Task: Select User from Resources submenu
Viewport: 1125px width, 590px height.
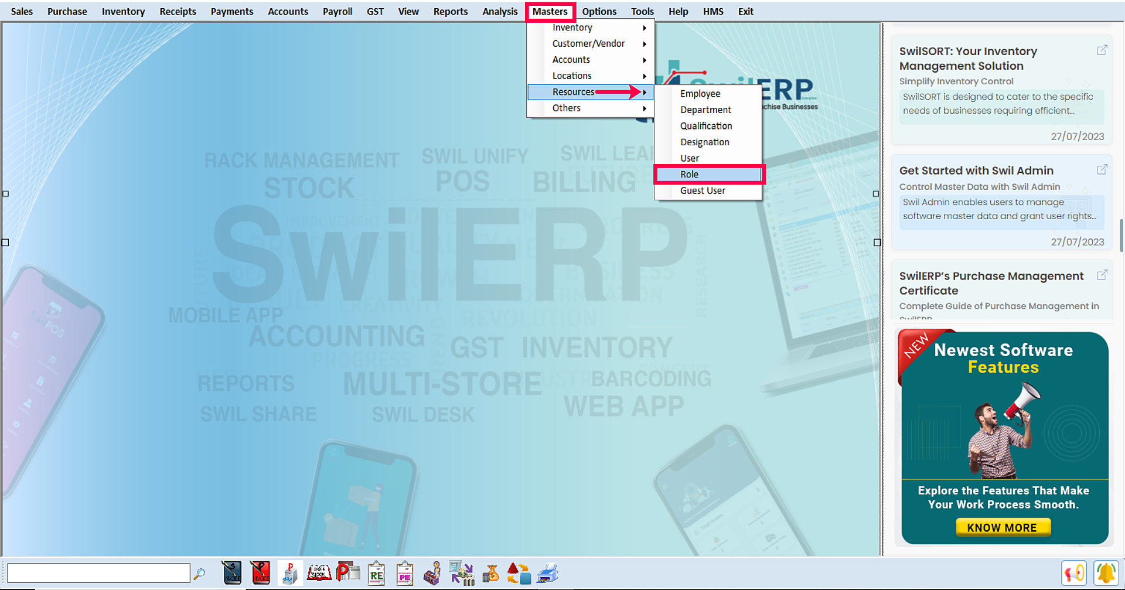Action: [x=708, y=158]
